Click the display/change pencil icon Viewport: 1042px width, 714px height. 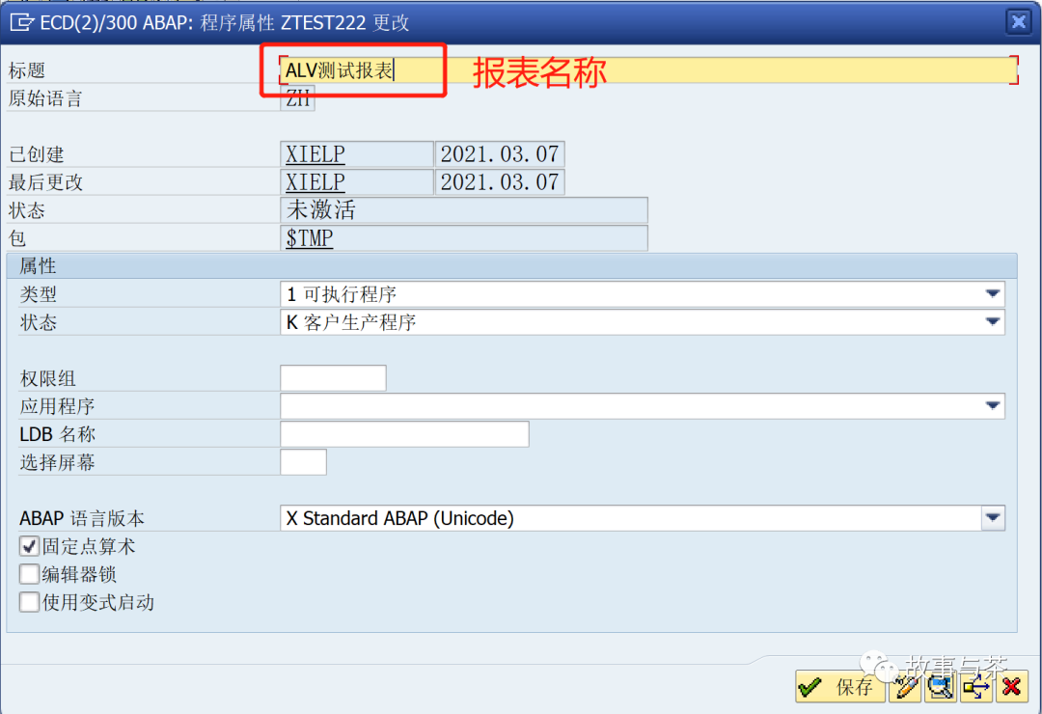point(904,686)
